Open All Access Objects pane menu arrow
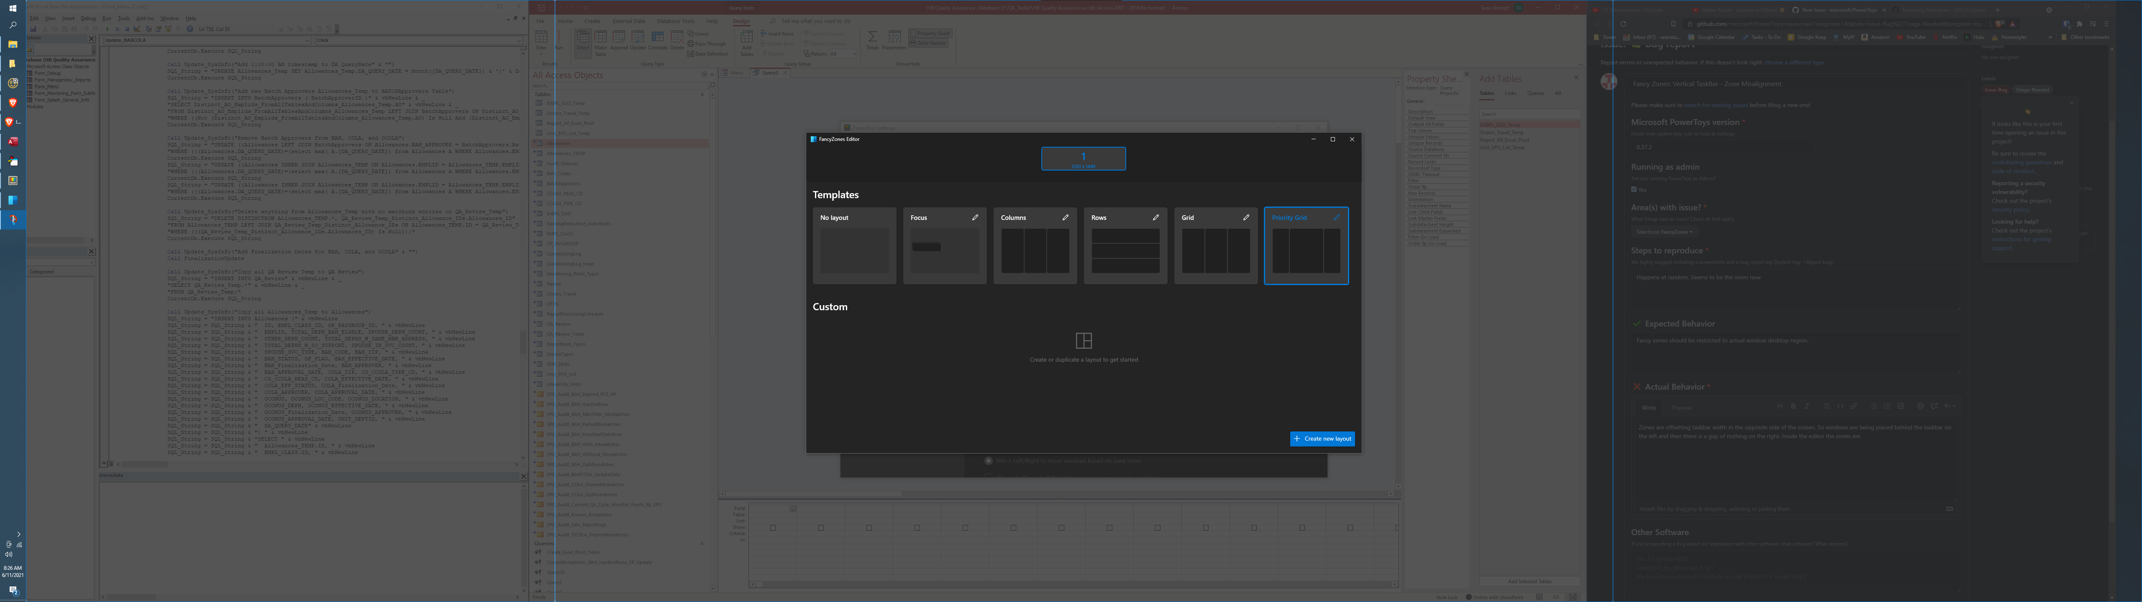 [x=704, y=75]
